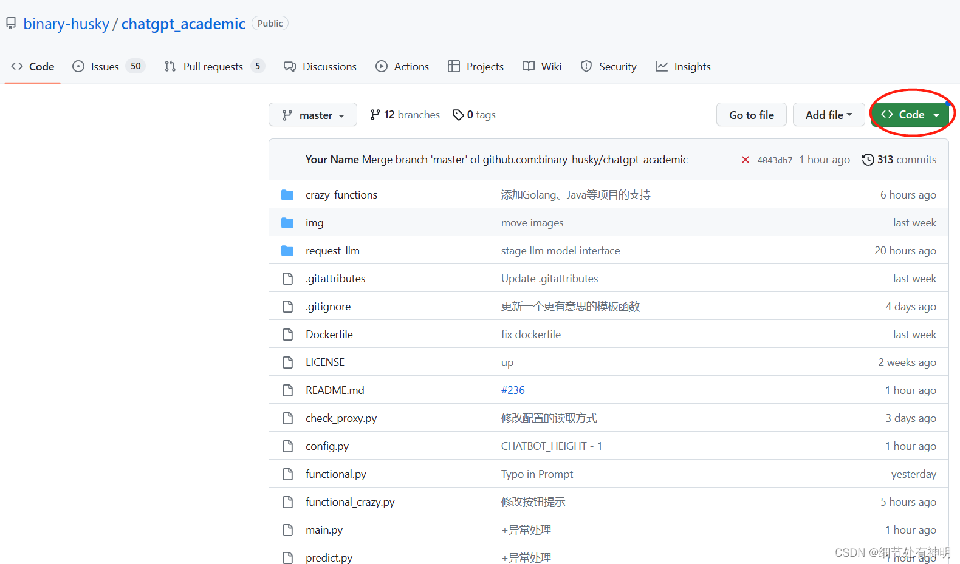Click the file icon for config.py
Screen dimensions: 960x564
click(287, 446)
